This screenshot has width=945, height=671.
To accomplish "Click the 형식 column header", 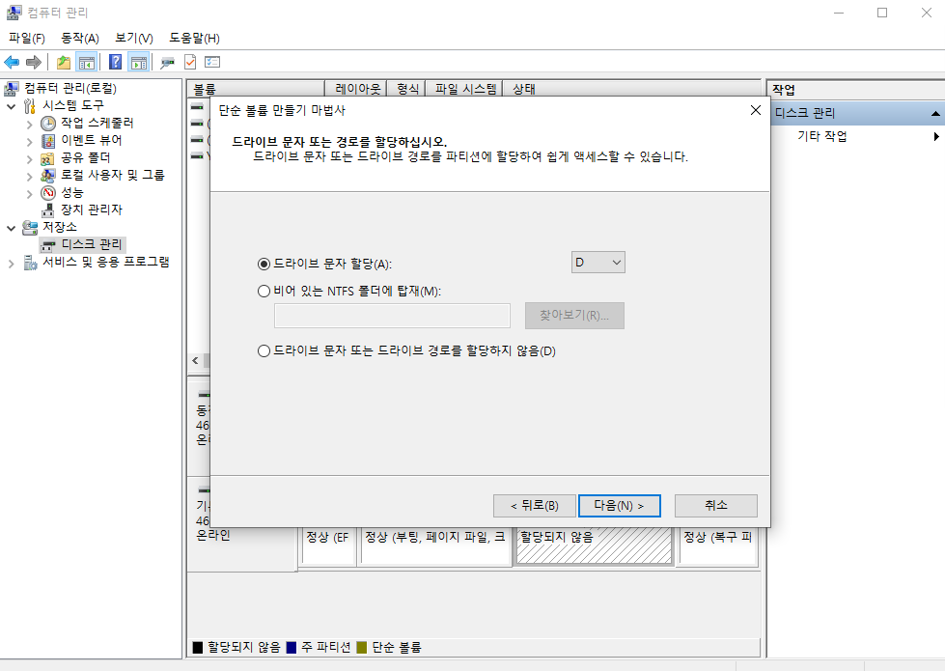I will pos(406,89).
